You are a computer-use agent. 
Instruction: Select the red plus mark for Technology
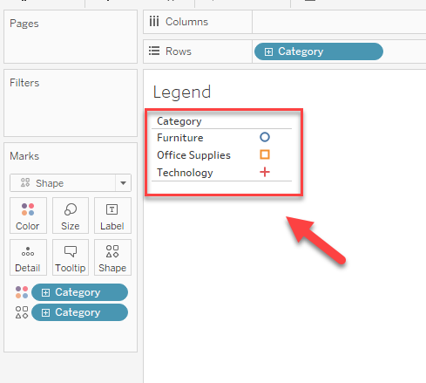(x=265, y=172)
